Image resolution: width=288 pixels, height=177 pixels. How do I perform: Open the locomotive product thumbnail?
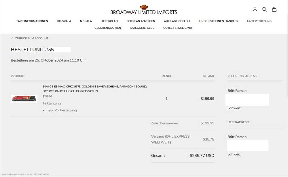pos(24,98)
